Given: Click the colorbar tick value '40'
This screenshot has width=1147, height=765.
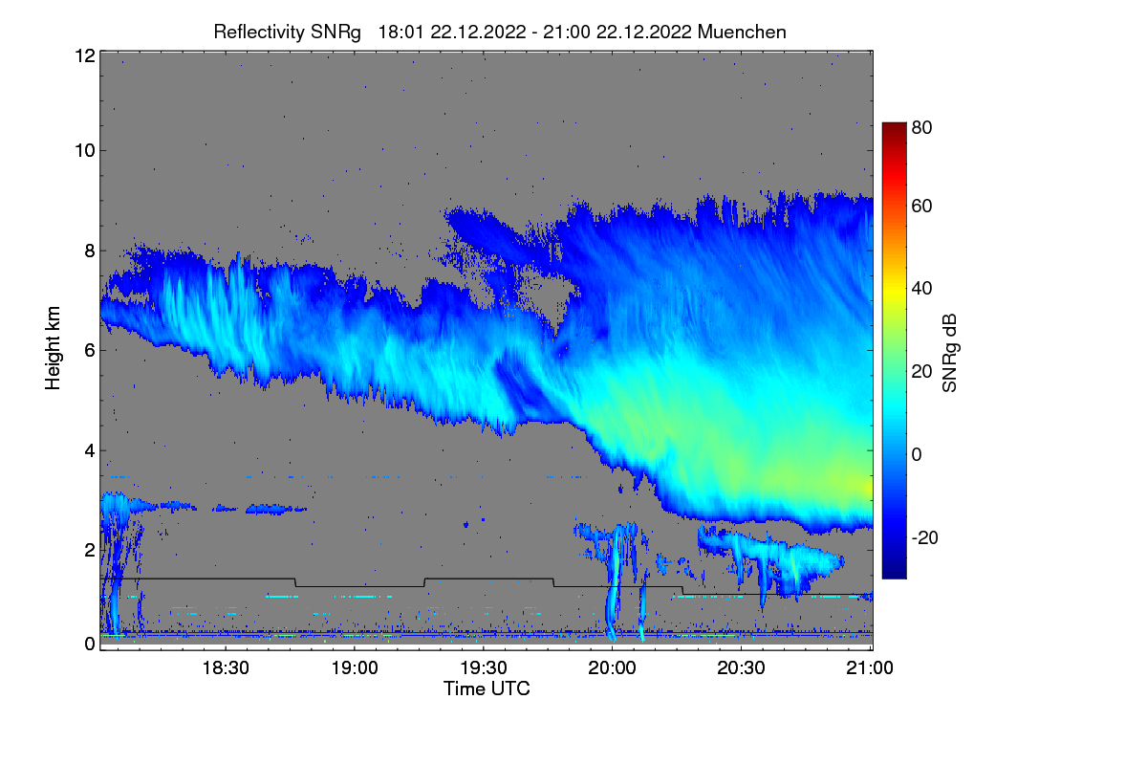Looking at the screenshot, I should [920, 289].
